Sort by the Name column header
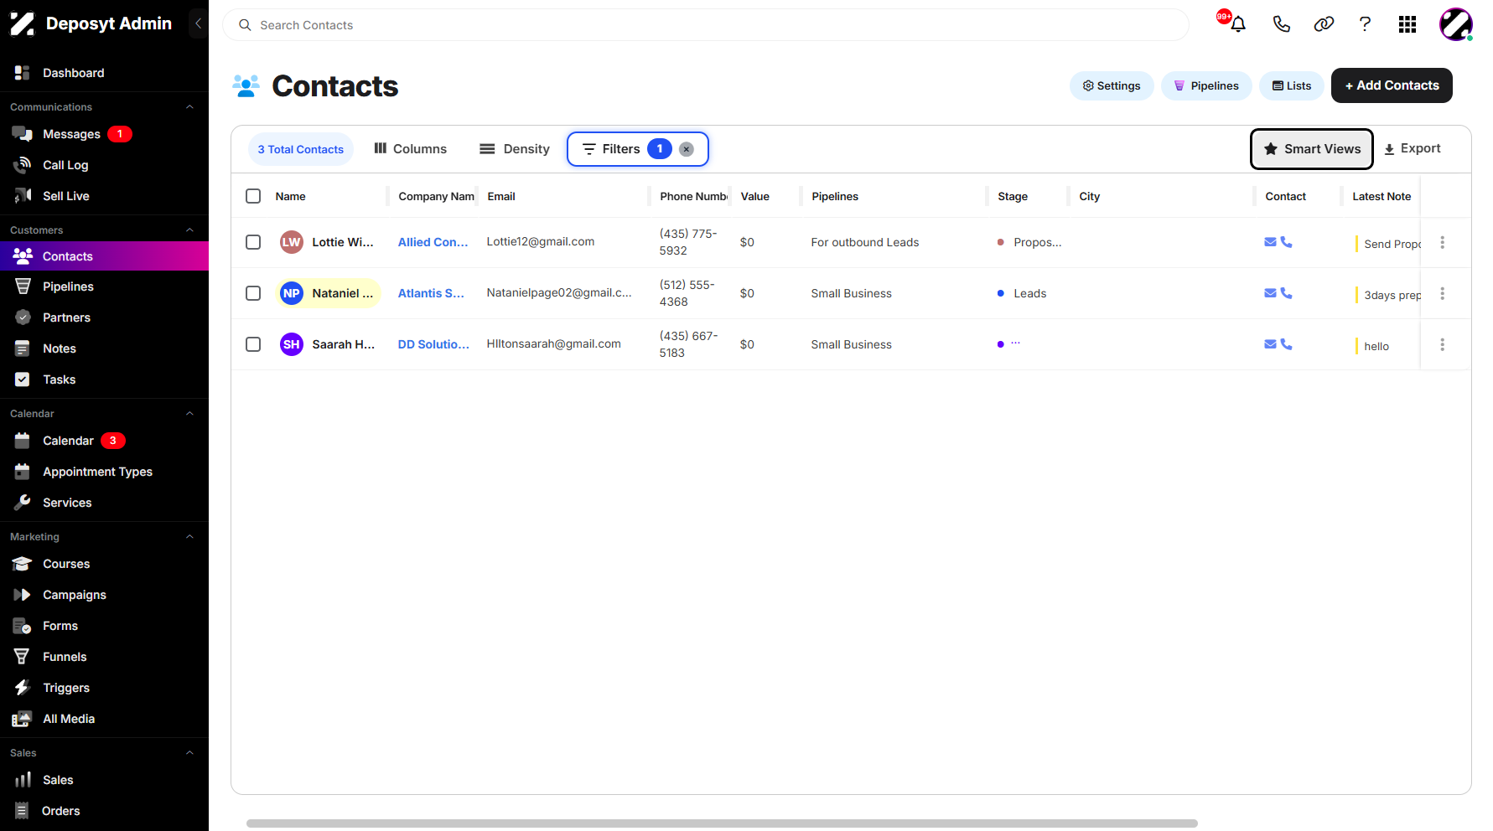The width and height of the screenshot is (1493, 831). click(x=290, y=196)
